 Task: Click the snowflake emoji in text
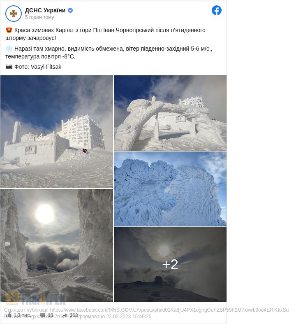point(9,49)
